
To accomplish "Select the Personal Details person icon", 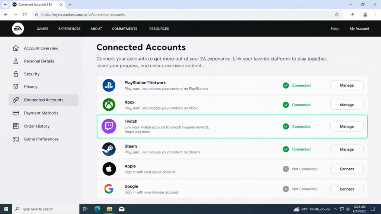I will 16,61.
